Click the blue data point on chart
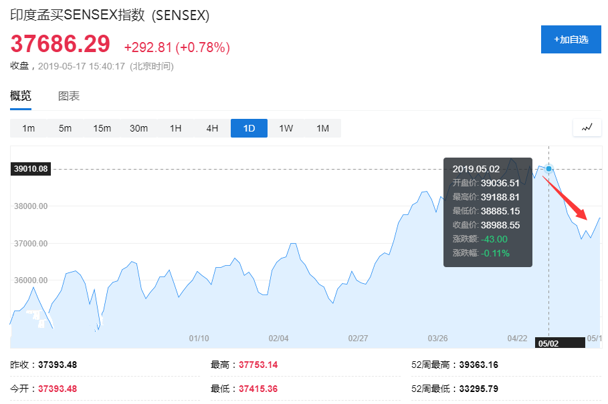Viewport: 608px width, 404px height. [548, 169]
